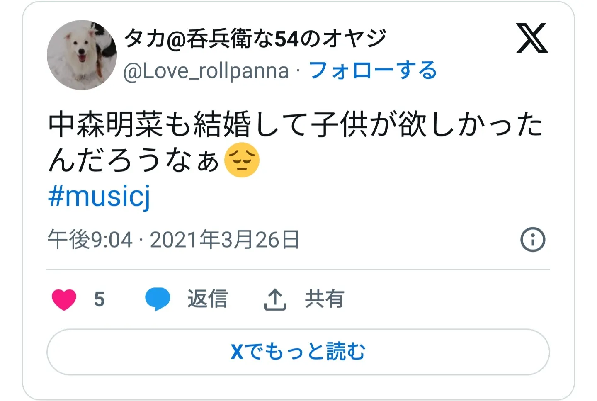The height and width of the screenshot is (401, 597).
Task: Like the tweet with the pink heart
Action: click(x=64, y=299)
